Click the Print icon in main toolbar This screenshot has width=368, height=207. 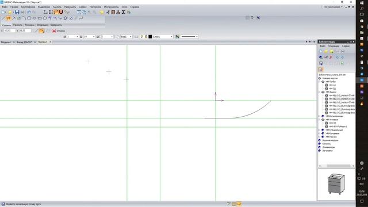coord(22,12)
